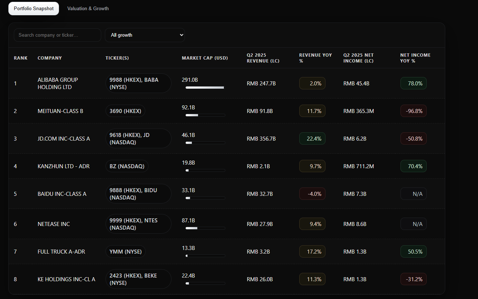Sort by Revenue YoY % header
Screen dimensions: 478x299
(x=316, y=58)
